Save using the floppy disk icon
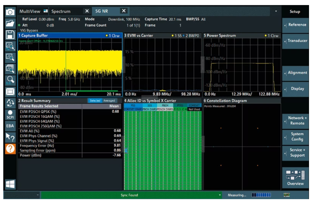Viewport: 312px width, 203px height. [10, 34]
